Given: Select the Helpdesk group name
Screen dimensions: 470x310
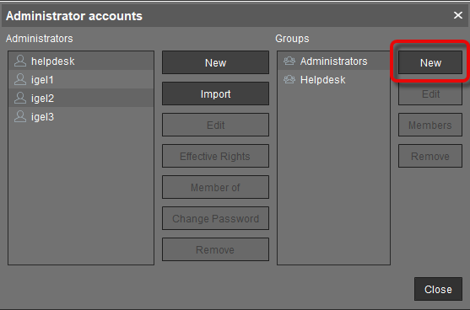Looking at the screenshot, I should (x=323, y=80).
